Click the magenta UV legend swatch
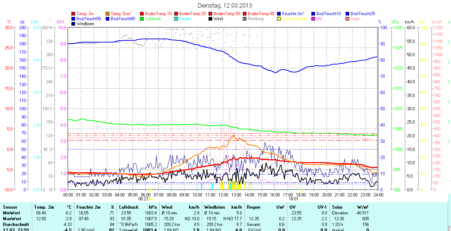The image size is (451, 231). coord(314,19)
